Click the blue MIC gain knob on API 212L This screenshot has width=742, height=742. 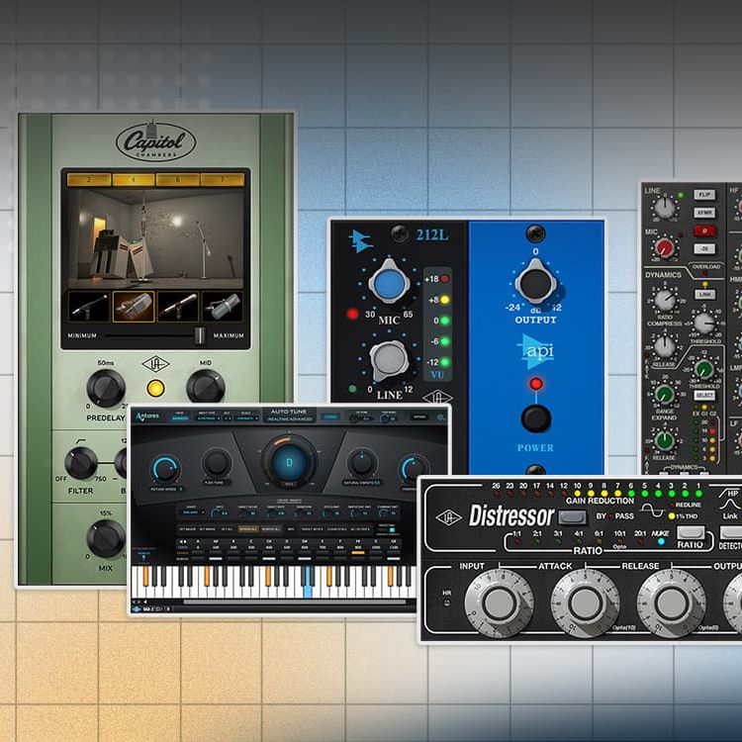click(389, 283)
